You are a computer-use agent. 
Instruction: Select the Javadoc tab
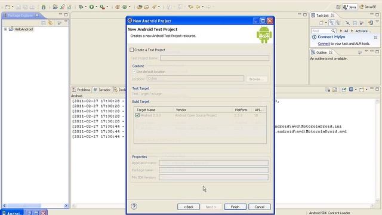coord(102,90)
